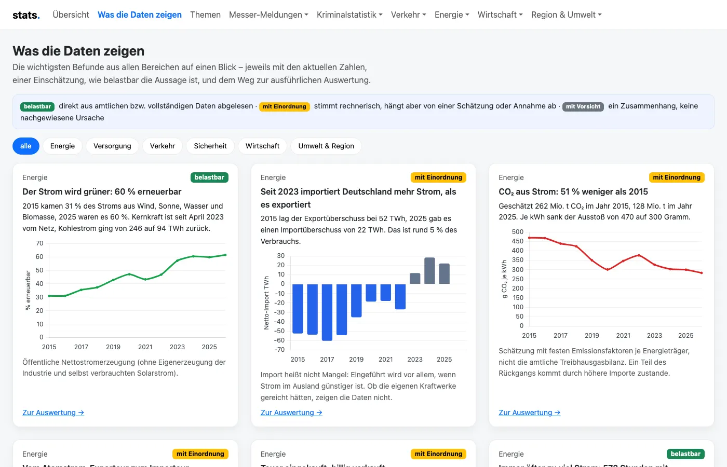Viewport: 727px width, 467px height.
Task: Click the stats. site logo
Action: coord(26,15)
